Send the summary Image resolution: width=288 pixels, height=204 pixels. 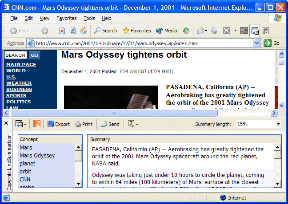110,124
